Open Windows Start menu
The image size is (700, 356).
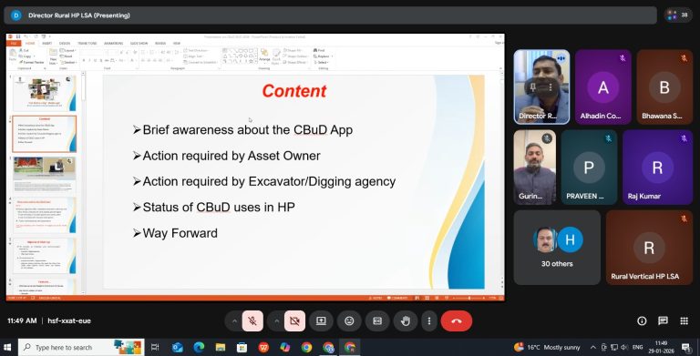click(7, 347)
